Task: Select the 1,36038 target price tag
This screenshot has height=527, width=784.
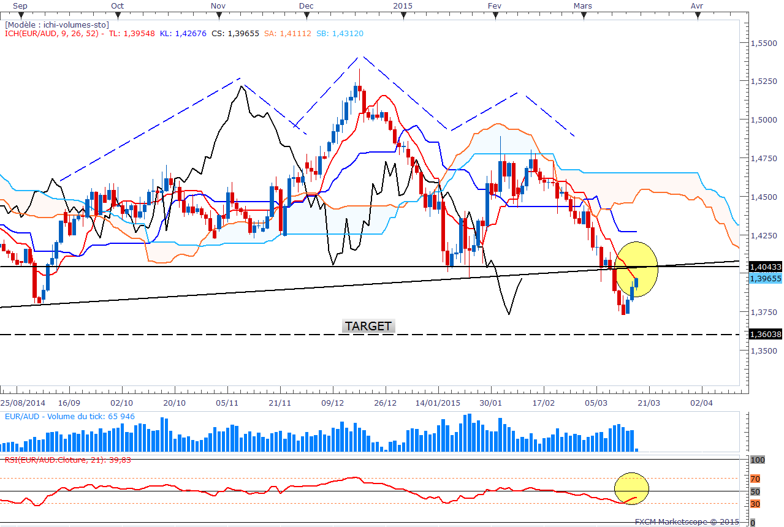Action: [x=766, y=335]
